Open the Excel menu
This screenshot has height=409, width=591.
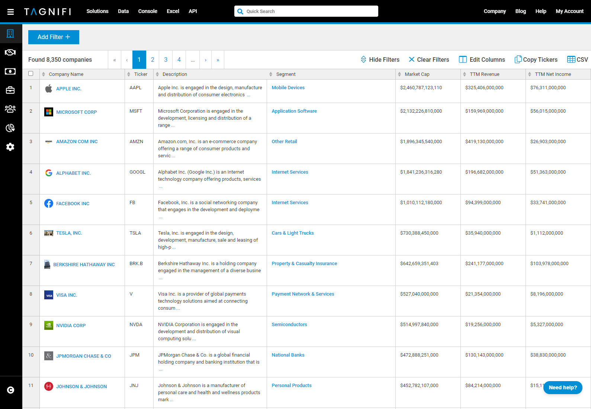pyautogui.click(x=173, y=11)
